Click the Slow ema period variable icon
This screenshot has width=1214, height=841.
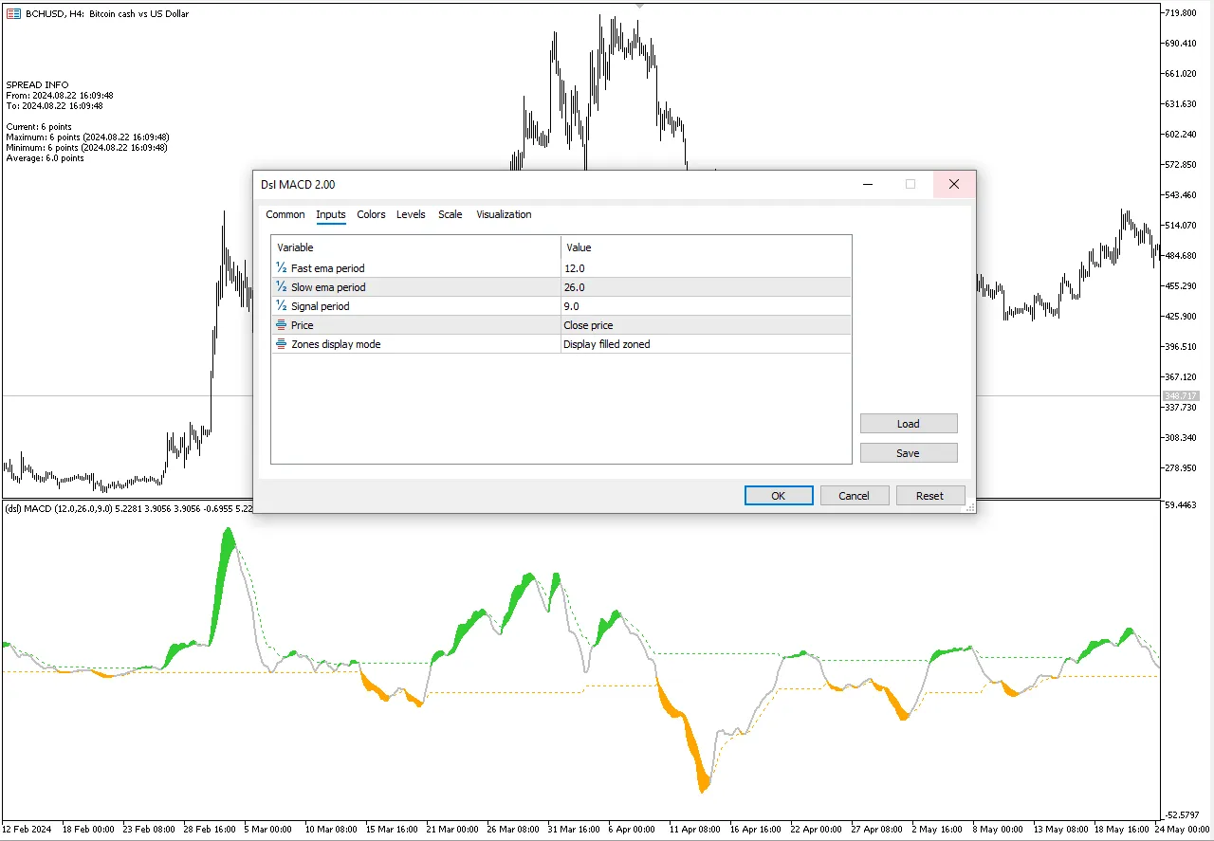tap(282, 287)
